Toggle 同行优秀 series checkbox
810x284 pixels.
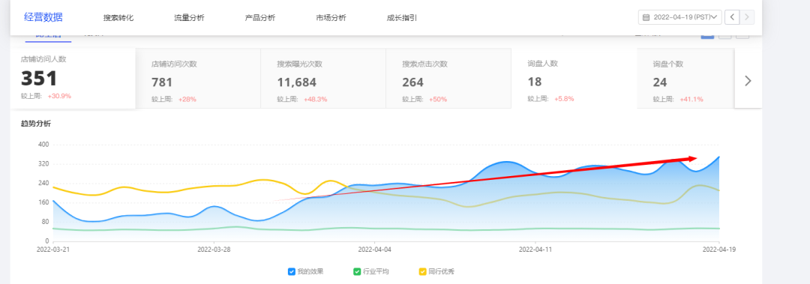(x=422, y=271)
